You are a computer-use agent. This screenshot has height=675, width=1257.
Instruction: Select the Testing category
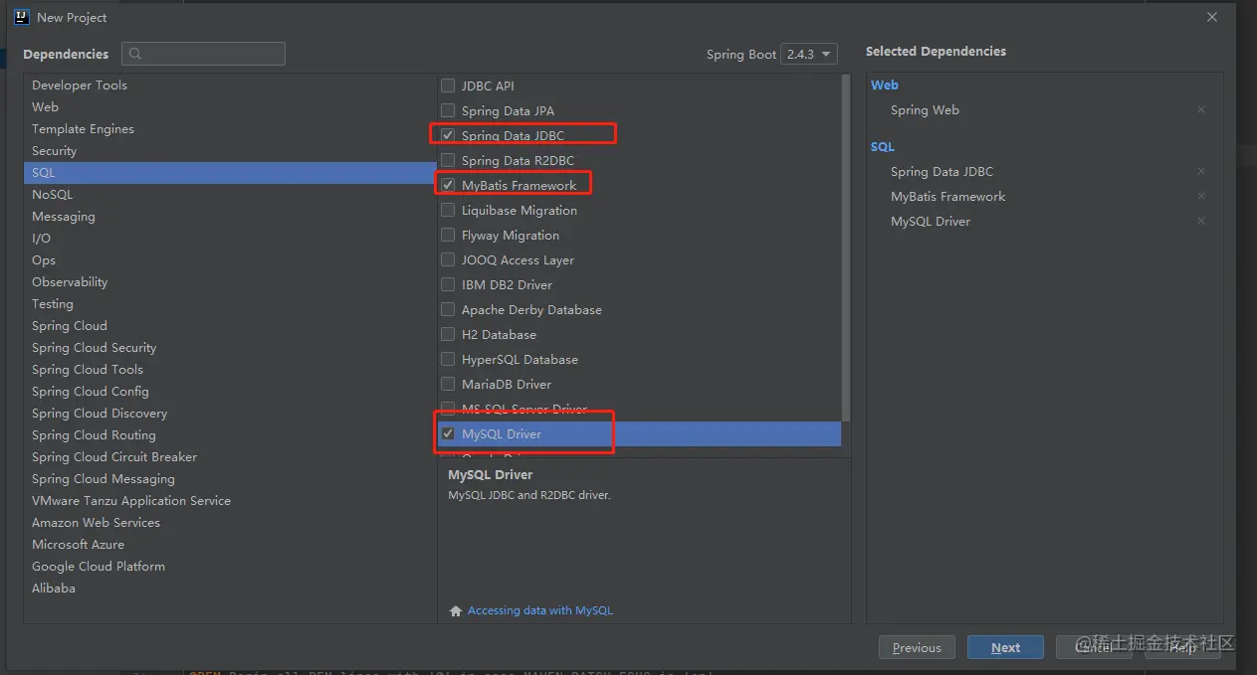[230, 304]
